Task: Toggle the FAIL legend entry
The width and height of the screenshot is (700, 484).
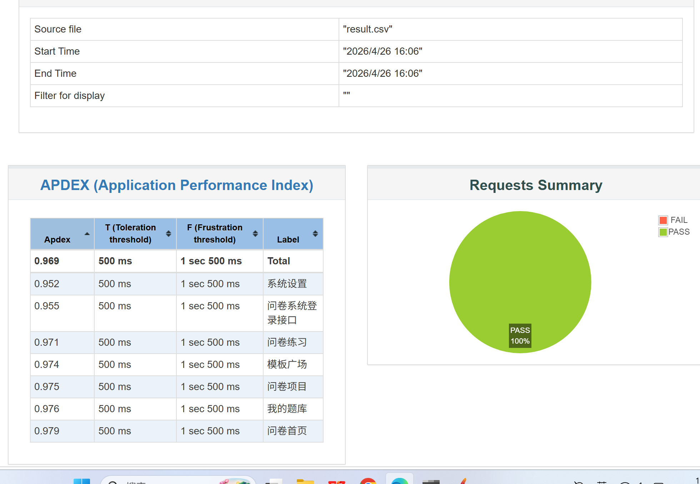Action: point(679,220)
